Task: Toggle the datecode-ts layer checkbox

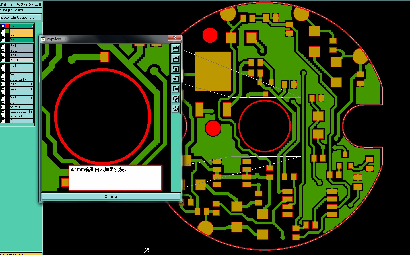Action: [3, 112]
